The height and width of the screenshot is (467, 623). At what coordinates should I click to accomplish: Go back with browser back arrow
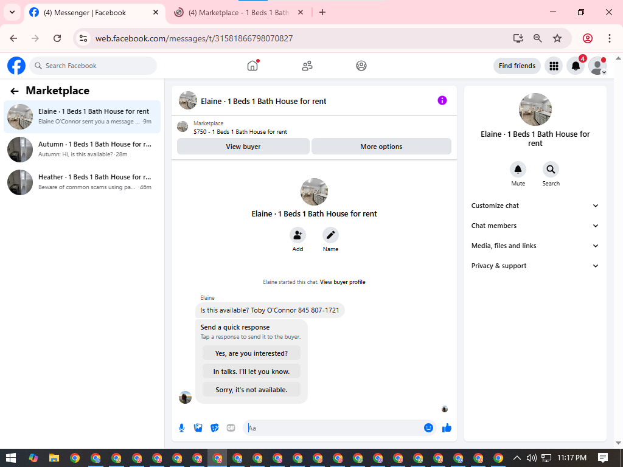click(x=13, y=38)
